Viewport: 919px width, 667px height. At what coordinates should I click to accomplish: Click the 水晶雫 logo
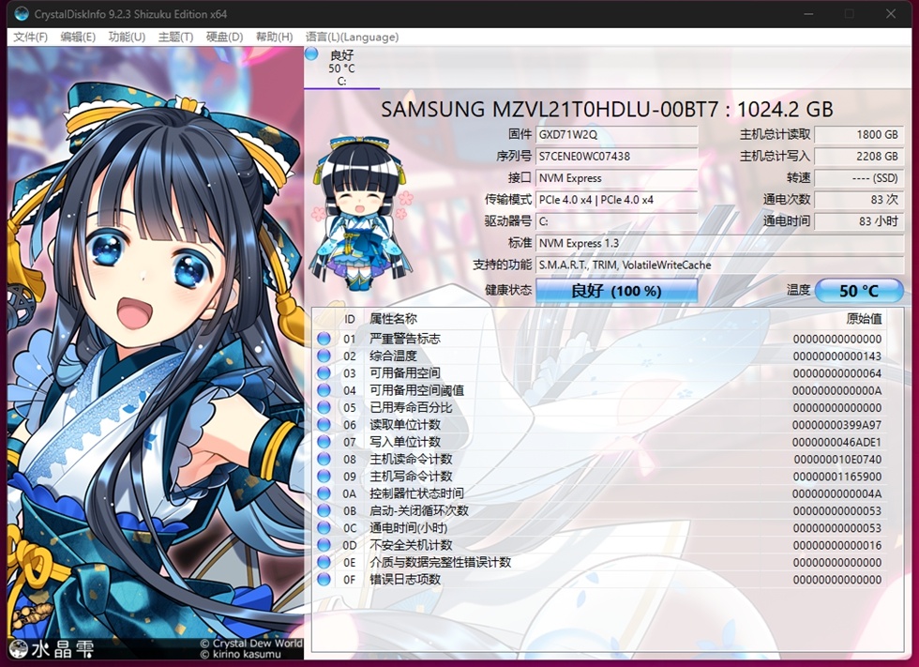click(x=53, y=648)
